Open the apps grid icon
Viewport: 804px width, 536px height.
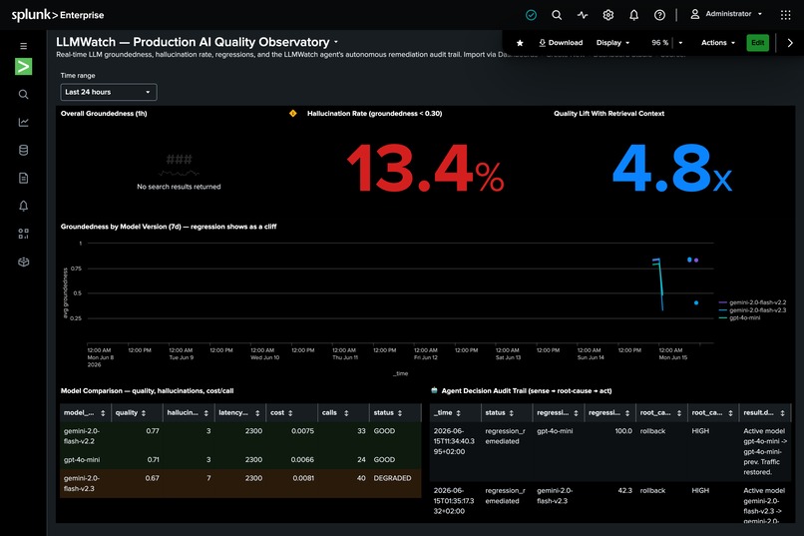pyautogui.click(x=785, y=15)
